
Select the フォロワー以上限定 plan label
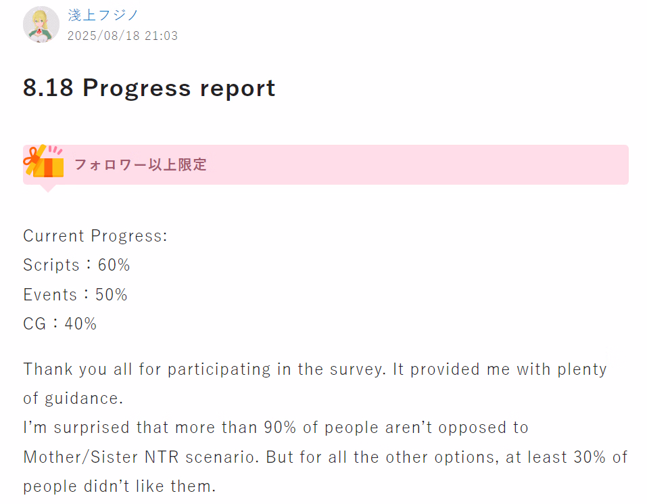tap(141, 164)
